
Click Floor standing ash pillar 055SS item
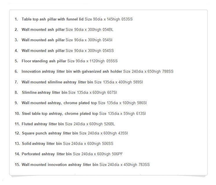(x=66, y=61)
